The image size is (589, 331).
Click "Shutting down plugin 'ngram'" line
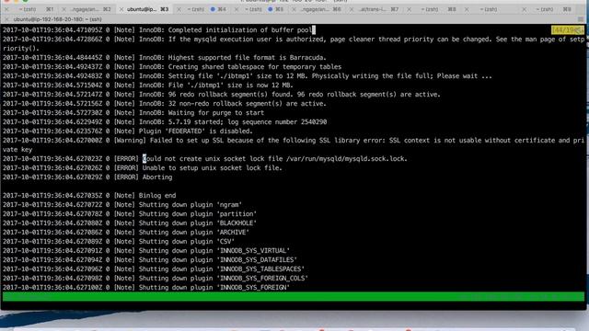[x=122, y=204]
